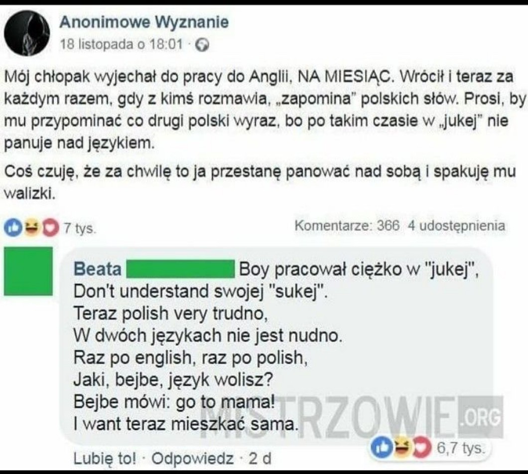The width and height of the screenshot is (528, 474).
Task: Click the comment's Love heart reaction icon
Action: pos(421,448)
